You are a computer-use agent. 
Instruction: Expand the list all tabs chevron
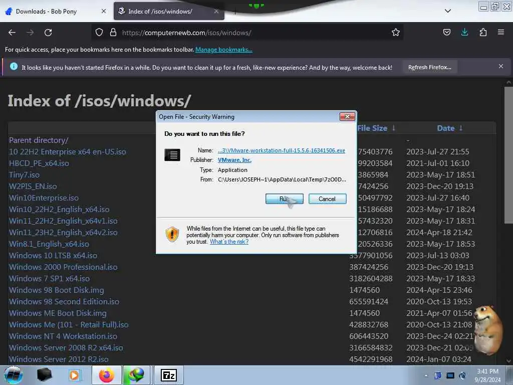click(448, 11)
